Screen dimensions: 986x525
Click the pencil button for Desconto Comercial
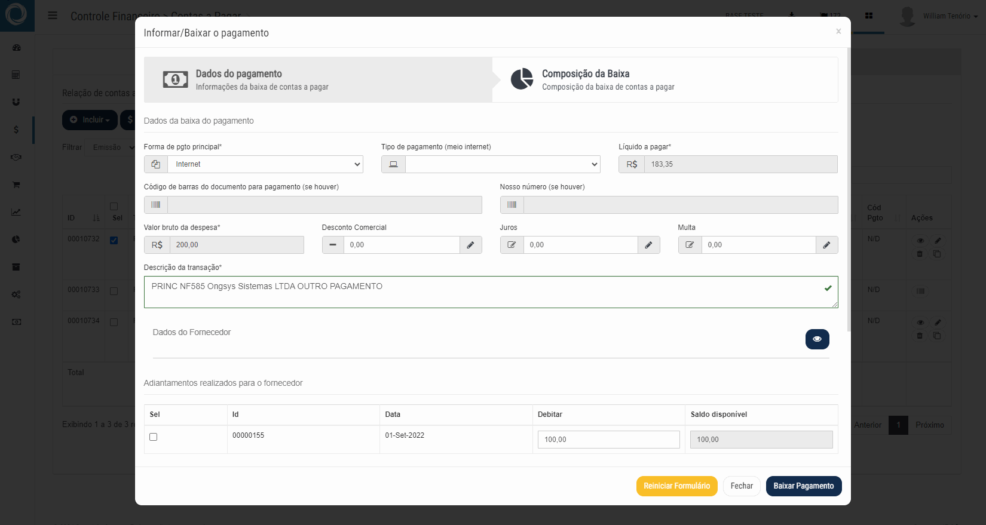(471, 245)
